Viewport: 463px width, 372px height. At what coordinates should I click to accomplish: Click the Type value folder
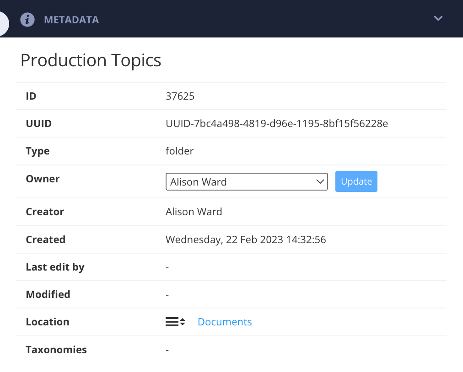[x=179, y=151]
